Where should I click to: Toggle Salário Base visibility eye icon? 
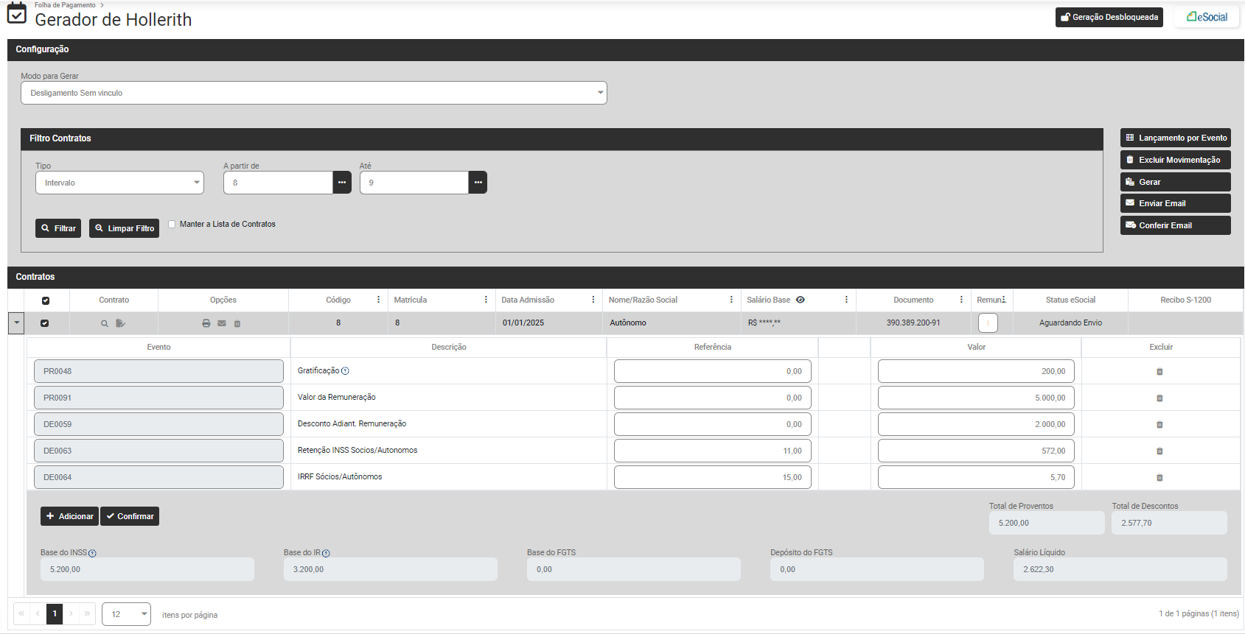(801, 300)
